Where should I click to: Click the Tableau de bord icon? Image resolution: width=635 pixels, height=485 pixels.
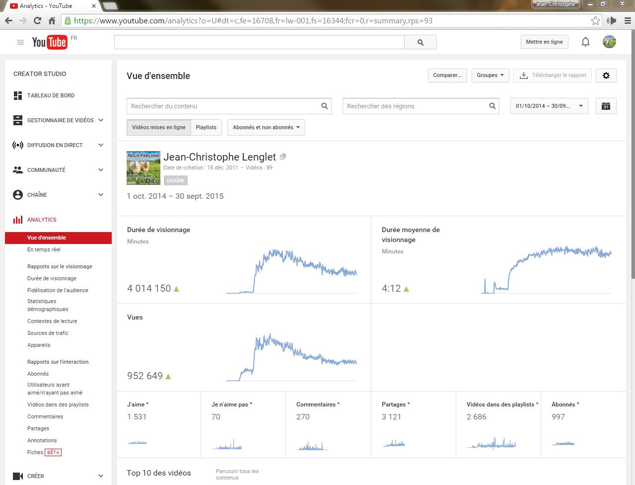[x=18, y=95]
